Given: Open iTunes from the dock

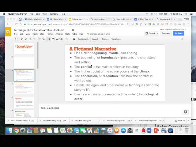Looking at the screenshot, I should click(110, 130).
